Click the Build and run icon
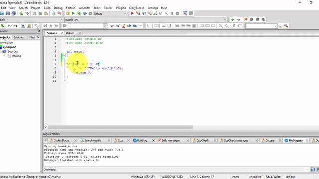This screenshot has height=179, width=319. click(79, 13)
